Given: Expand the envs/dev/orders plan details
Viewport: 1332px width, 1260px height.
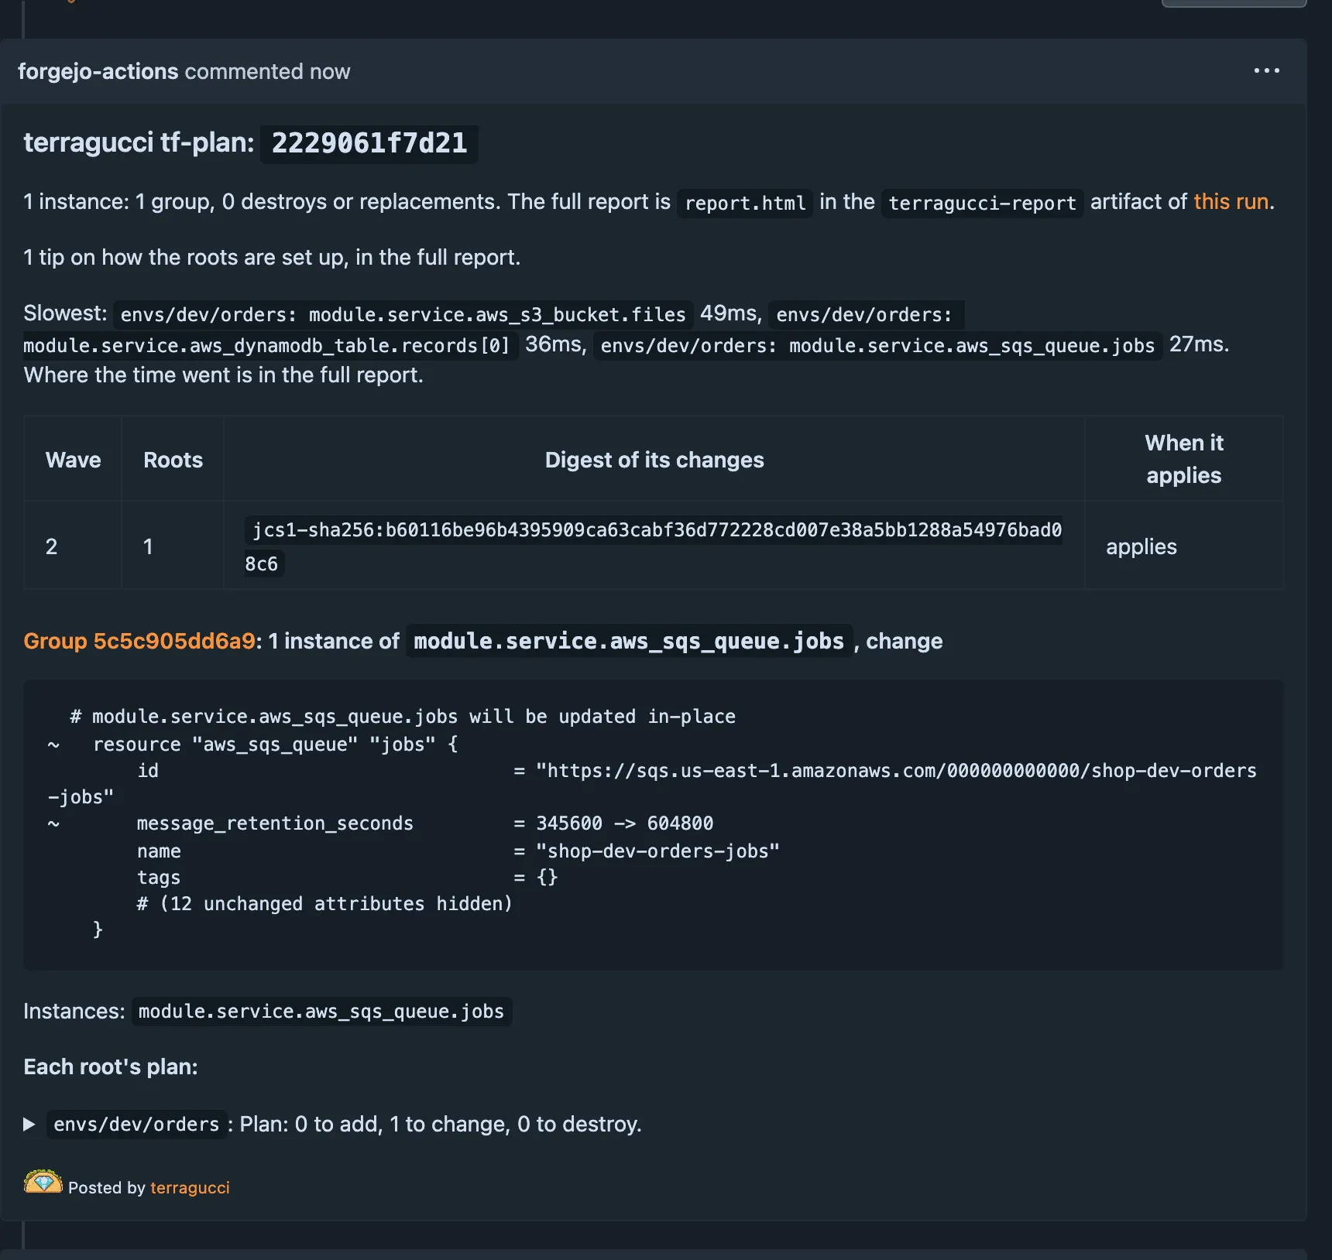Looking at the screenshot, I should pos(29,1124).
